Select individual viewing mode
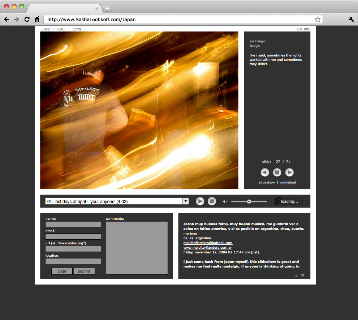Viewport: 358px width, 320px height. point(288,182)
